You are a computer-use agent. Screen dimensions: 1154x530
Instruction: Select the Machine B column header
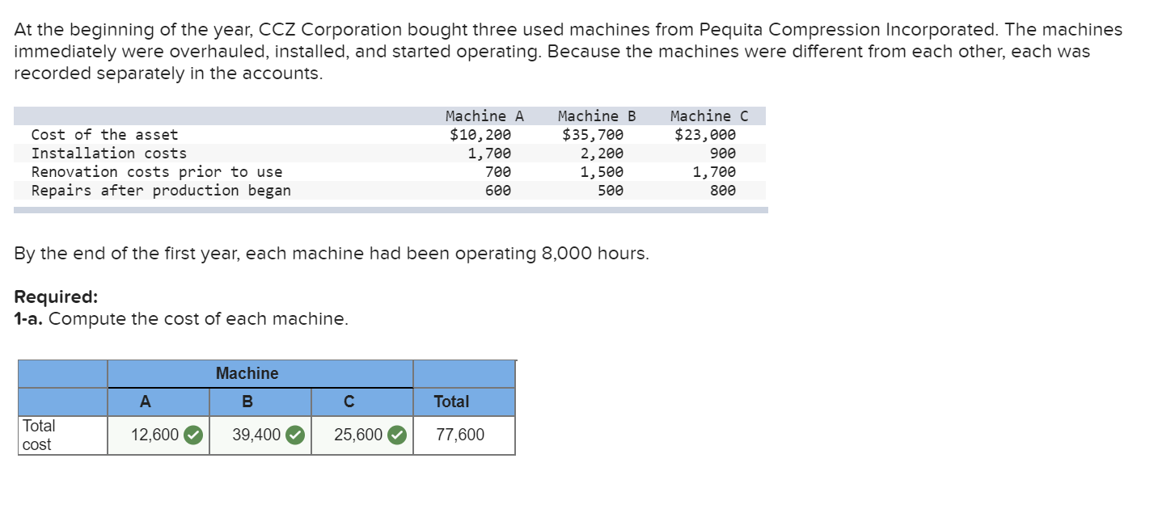247,402
